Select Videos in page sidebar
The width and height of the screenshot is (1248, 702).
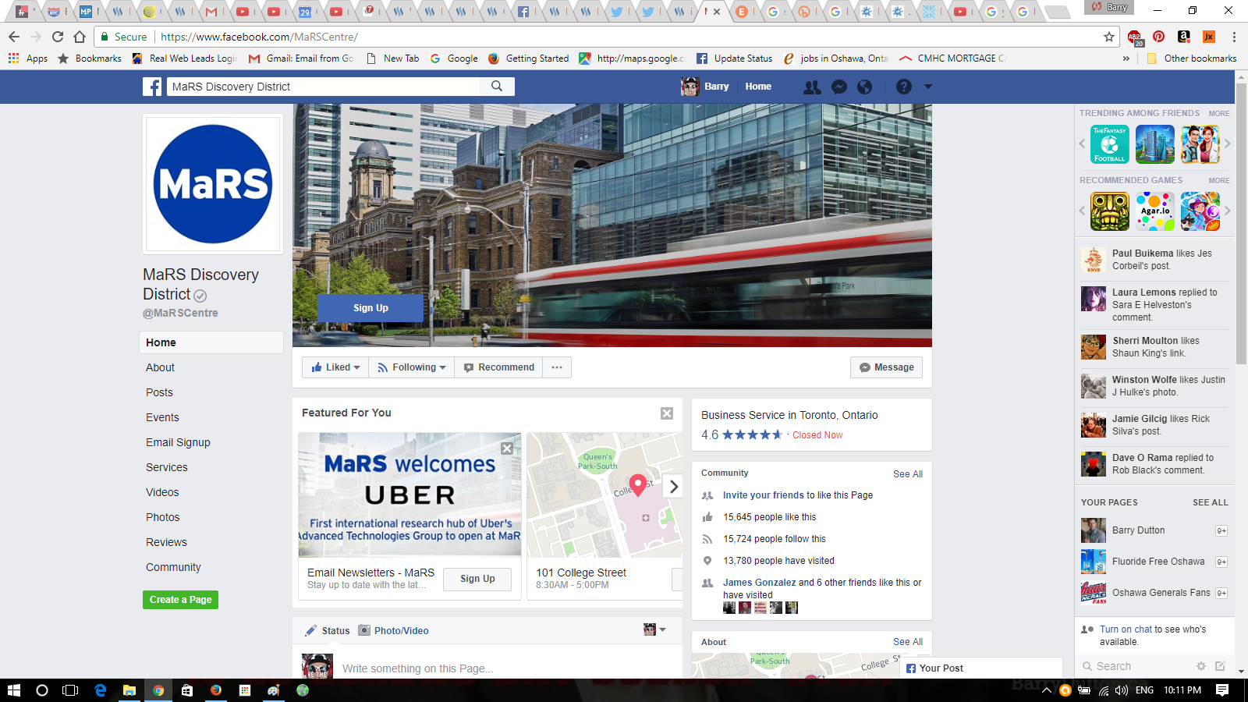162,492
